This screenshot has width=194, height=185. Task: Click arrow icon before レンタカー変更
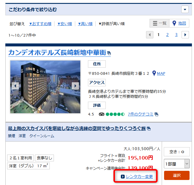click(123, 177)
